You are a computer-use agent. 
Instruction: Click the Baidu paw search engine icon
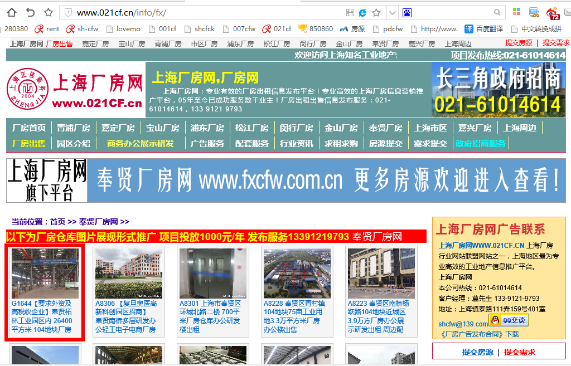(407, 13)
